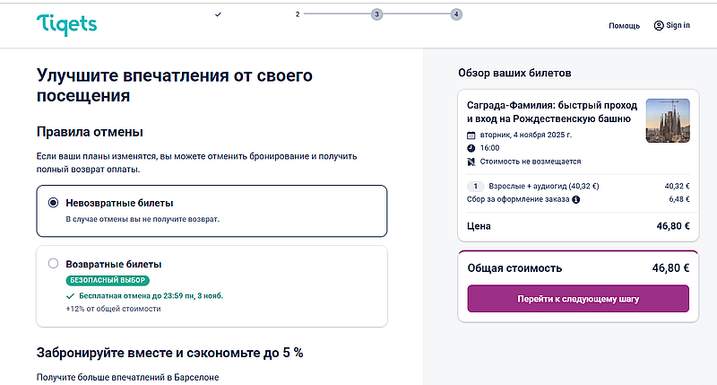Click the clock icon next to 16:00
Image resolution: width=717 pixels, height=385 pixels.
471,148
